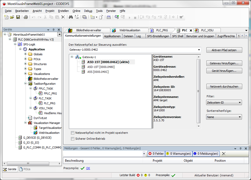Print using the printer toolbar icon
Viewport: 251px width, 180px height.
click(26, 17)
